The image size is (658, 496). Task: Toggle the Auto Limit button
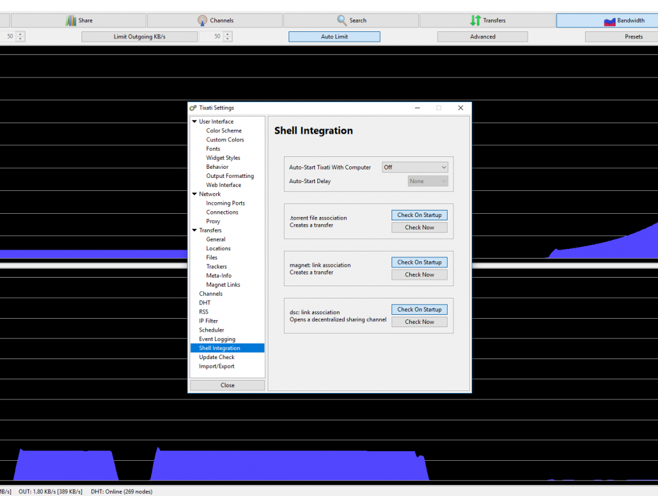pyautogui.click(x=334, y=36)
